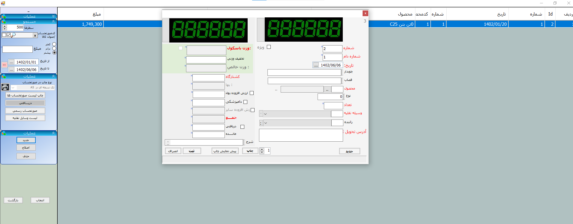Open the dialog's تاریخ date picker button

[x=316, y=65]
